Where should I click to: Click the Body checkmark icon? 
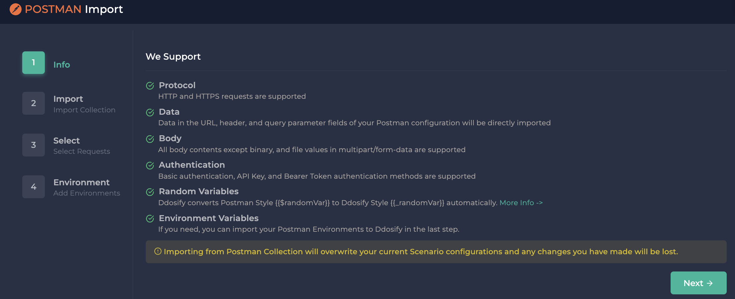click(x=150, y=139)
